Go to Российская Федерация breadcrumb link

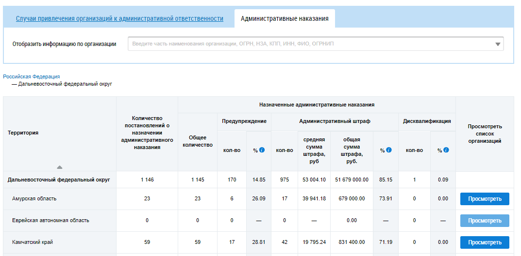click(x=32, y=76)
